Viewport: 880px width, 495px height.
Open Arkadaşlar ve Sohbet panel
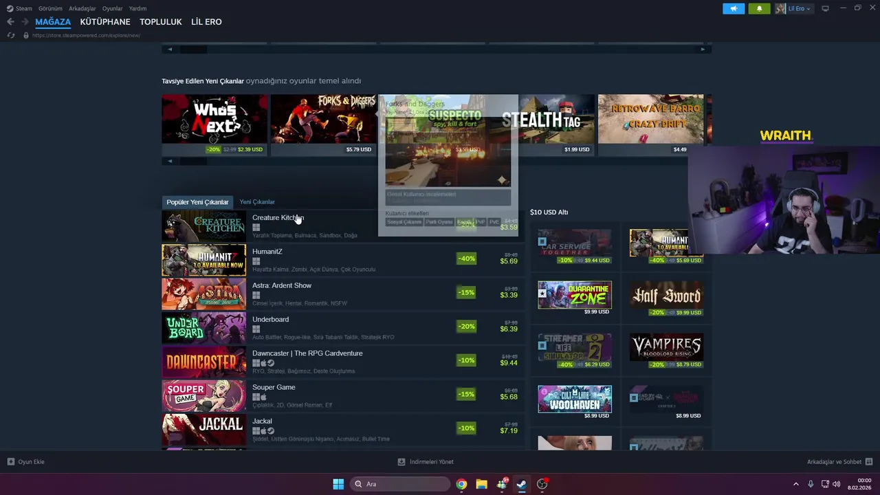pos(839,462)
